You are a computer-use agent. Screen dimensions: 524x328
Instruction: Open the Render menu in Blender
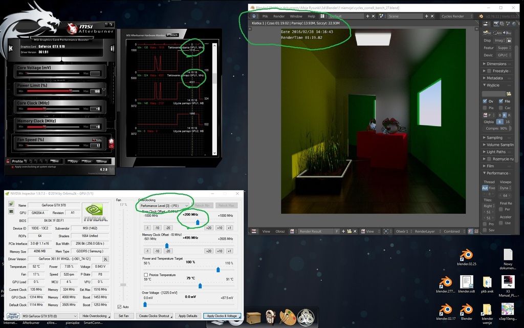coord(279,16)
